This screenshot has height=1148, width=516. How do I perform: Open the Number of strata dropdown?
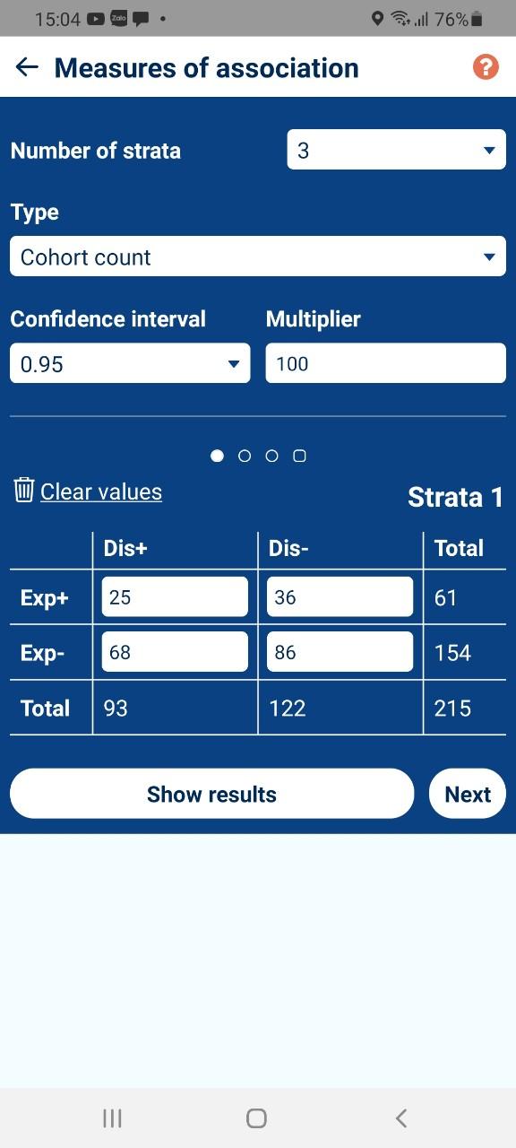(x=396, y=150)
